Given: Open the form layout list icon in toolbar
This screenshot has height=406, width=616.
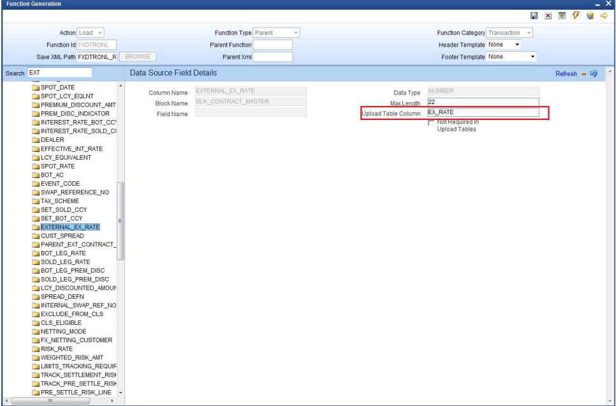Looking at the screenshot, I should 562,16.
